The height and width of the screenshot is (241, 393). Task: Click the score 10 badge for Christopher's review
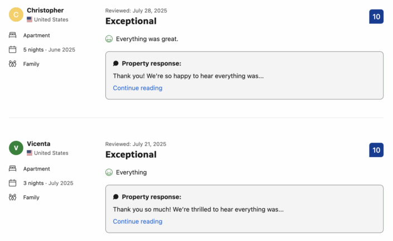tap(376, 17)
